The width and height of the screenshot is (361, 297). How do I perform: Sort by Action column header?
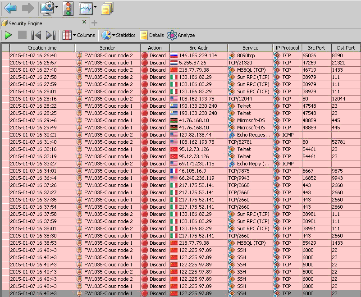[x=155, y=48]
